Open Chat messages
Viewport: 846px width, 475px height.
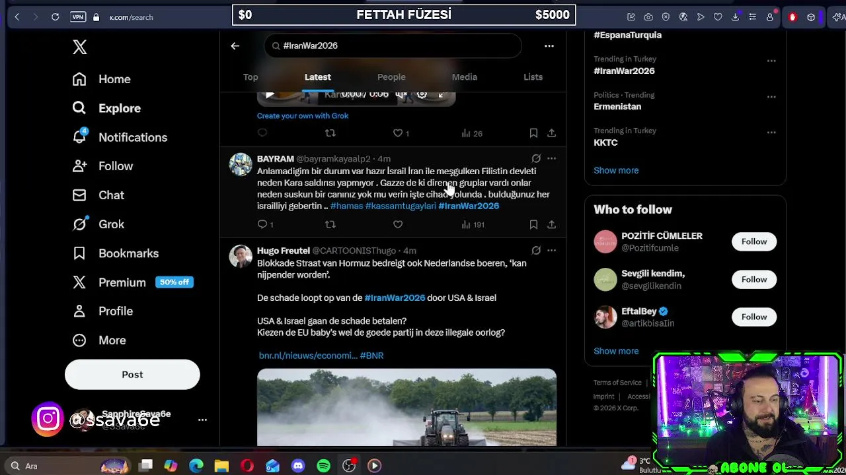pos(98,195)
